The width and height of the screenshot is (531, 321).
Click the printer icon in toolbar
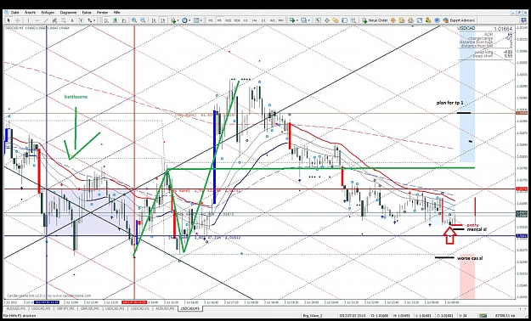click(x=410, y=20)
